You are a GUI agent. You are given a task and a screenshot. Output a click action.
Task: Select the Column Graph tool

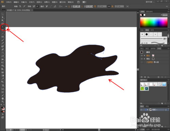click(3, 89)
